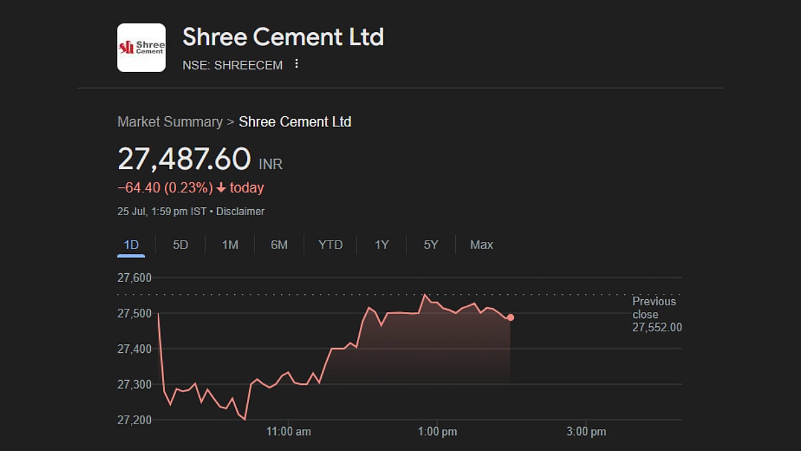
Task: Click the current price dot on chart
Action: (x=511, y=317)
